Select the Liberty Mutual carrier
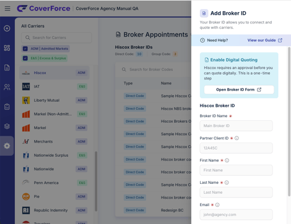 tap(54, 101)
